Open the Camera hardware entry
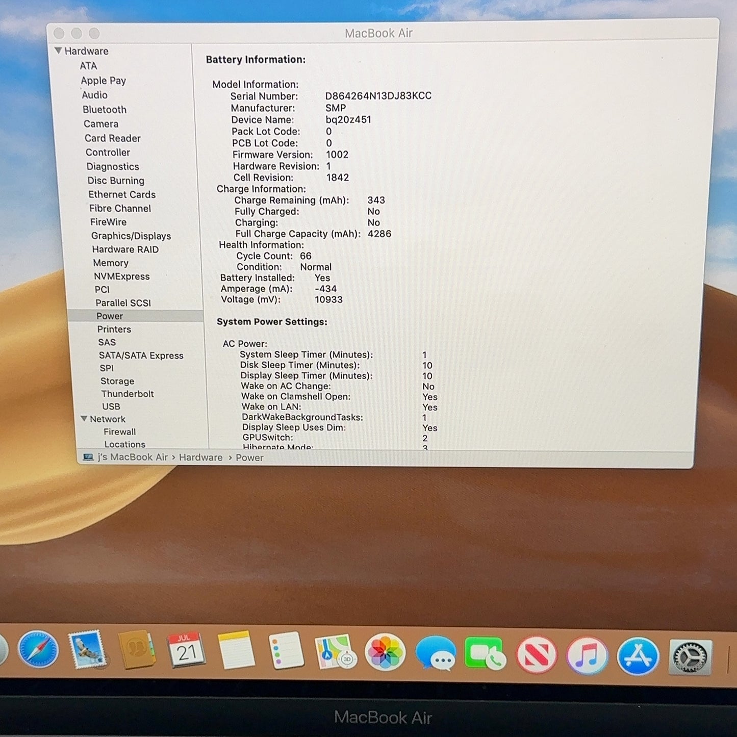The width and height of the screenshot is (737, 737). [101, 124]
